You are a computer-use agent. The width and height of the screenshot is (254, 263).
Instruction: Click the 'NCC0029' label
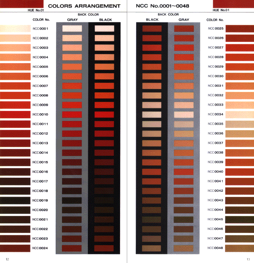(x=215, y=67)
